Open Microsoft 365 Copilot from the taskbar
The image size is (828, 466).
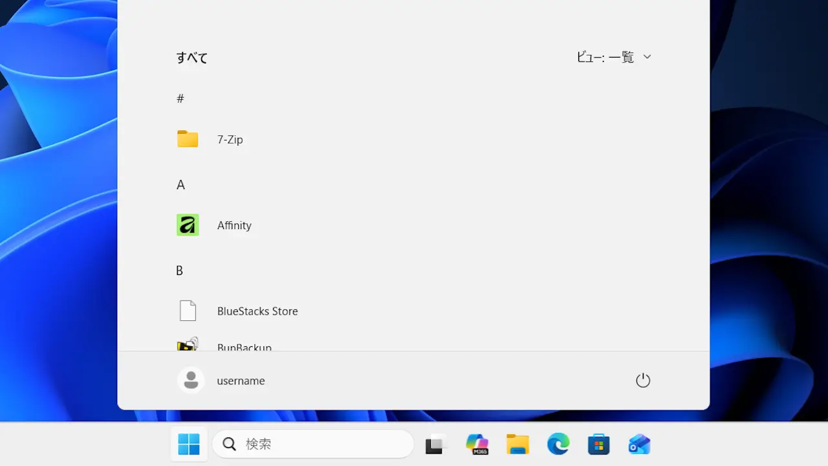tap(477, 444)
